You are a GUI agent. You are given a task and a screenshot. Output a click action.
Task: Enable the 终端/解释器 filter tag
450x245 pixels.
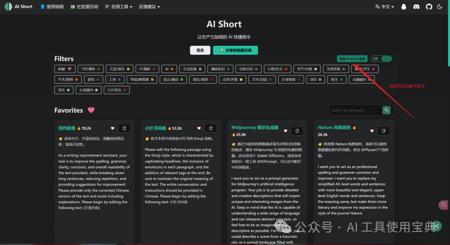tap(142, 79)
